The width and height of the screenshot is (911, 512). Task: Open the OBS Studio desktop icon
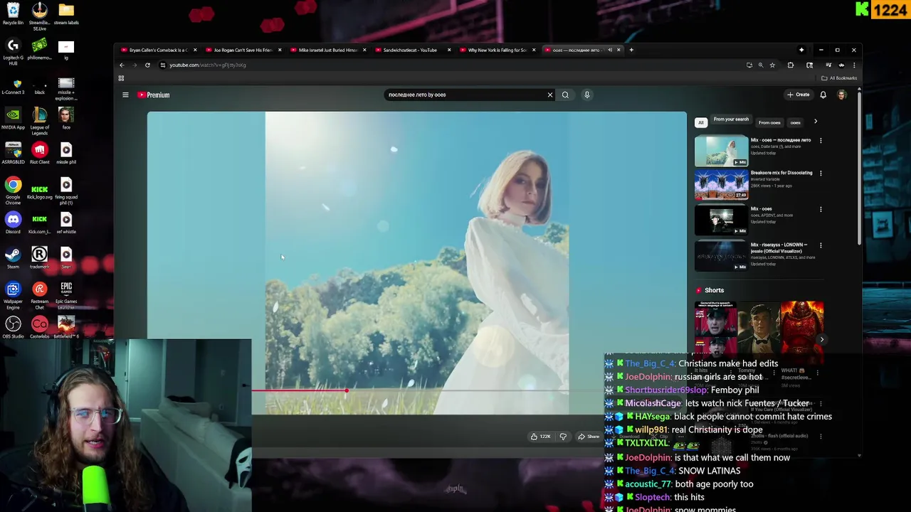point(13,327)
